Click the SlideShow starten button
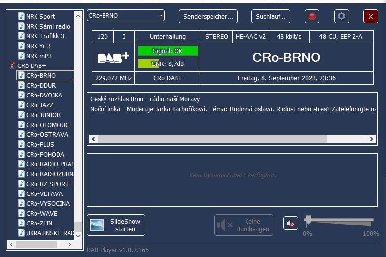 [x=116, y=225]
